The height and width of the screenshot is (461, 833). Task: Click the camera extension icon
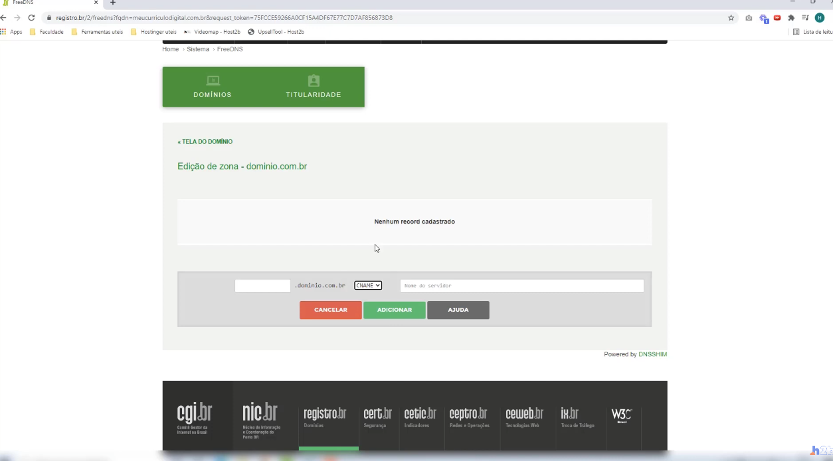(749, 18)
